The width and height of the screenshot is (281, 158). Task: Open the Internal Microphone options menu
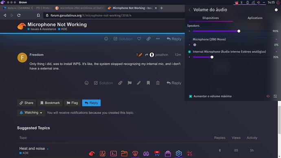276,52
